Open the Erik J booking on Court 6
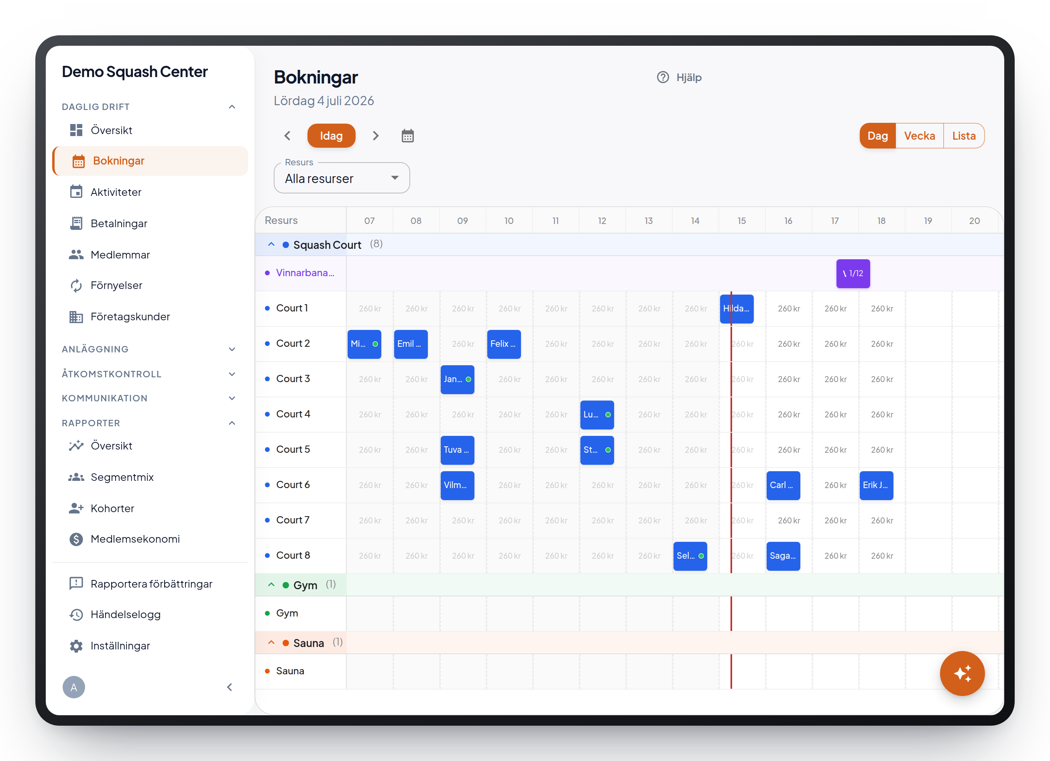Screen dimensions: 1050x761 (x=876, y=485)
